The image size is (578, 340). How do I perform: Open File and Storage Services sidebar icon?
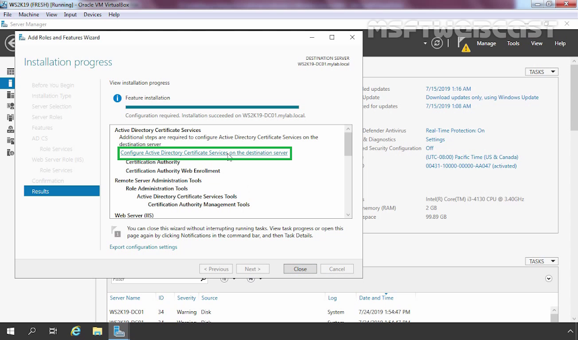coord(10,141)
